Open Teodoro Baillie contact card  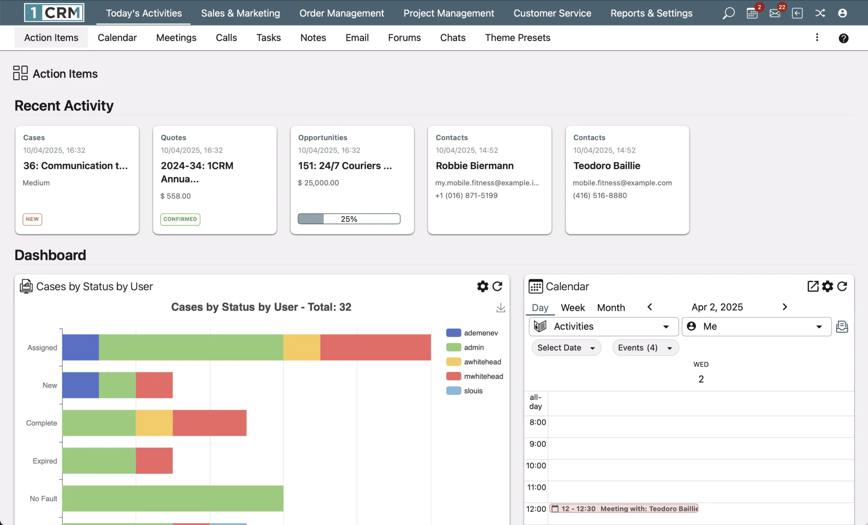(x=627, y=180)
